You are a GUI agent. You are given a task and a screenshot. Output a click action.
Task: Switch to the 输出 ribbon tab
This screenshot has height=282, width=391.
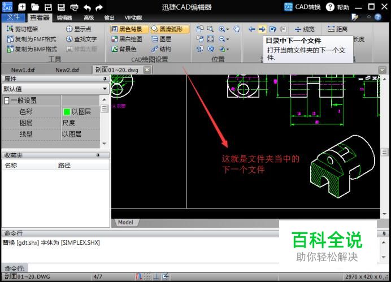click(109, 18)
